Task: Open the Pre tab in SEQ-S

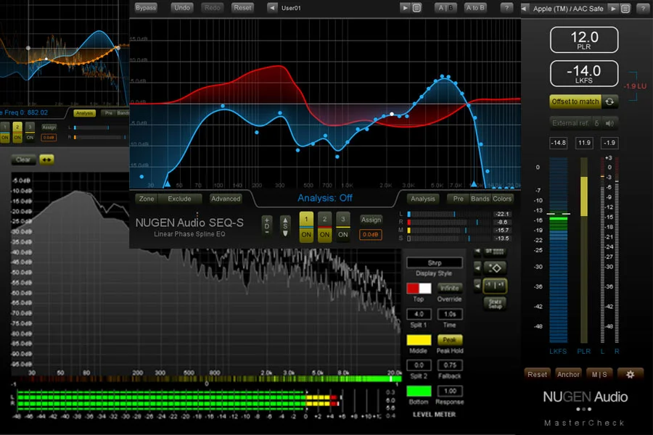Action: (458, 199)
